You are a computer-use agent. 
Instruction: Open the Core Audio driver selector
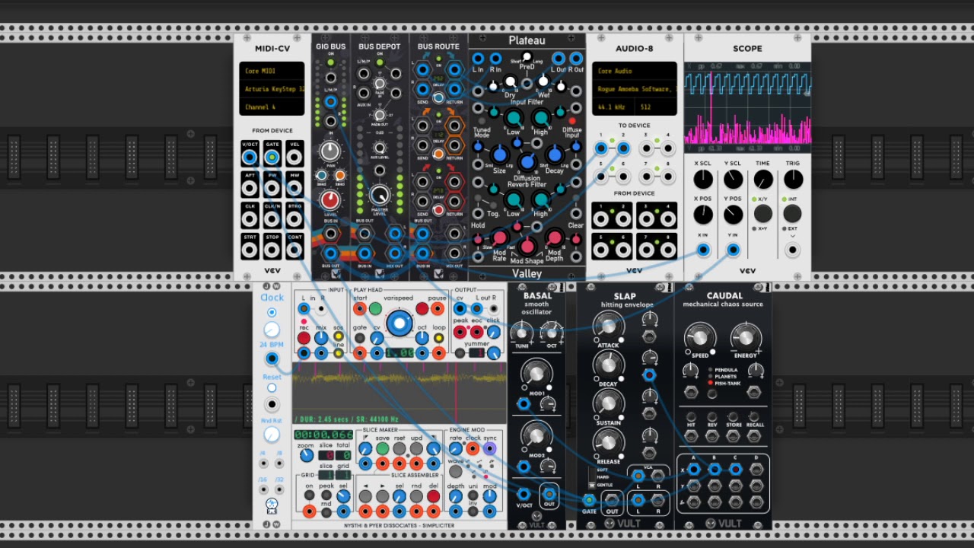pyautogui.click(x=634, y=71)
